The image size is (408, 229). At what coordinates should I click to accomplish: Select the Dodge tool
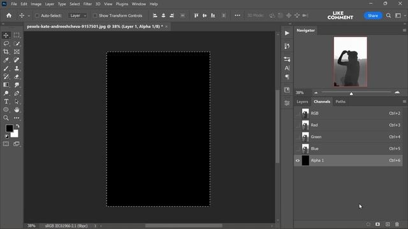6,94
